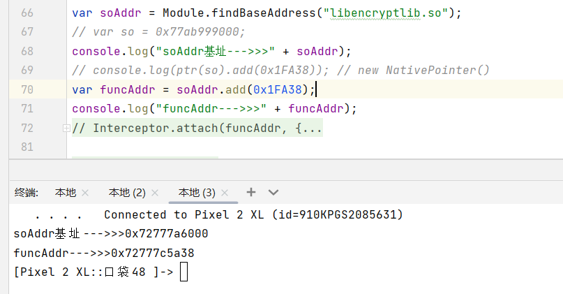Open the terminal sessions dropdown chevron

coord(273,192)
